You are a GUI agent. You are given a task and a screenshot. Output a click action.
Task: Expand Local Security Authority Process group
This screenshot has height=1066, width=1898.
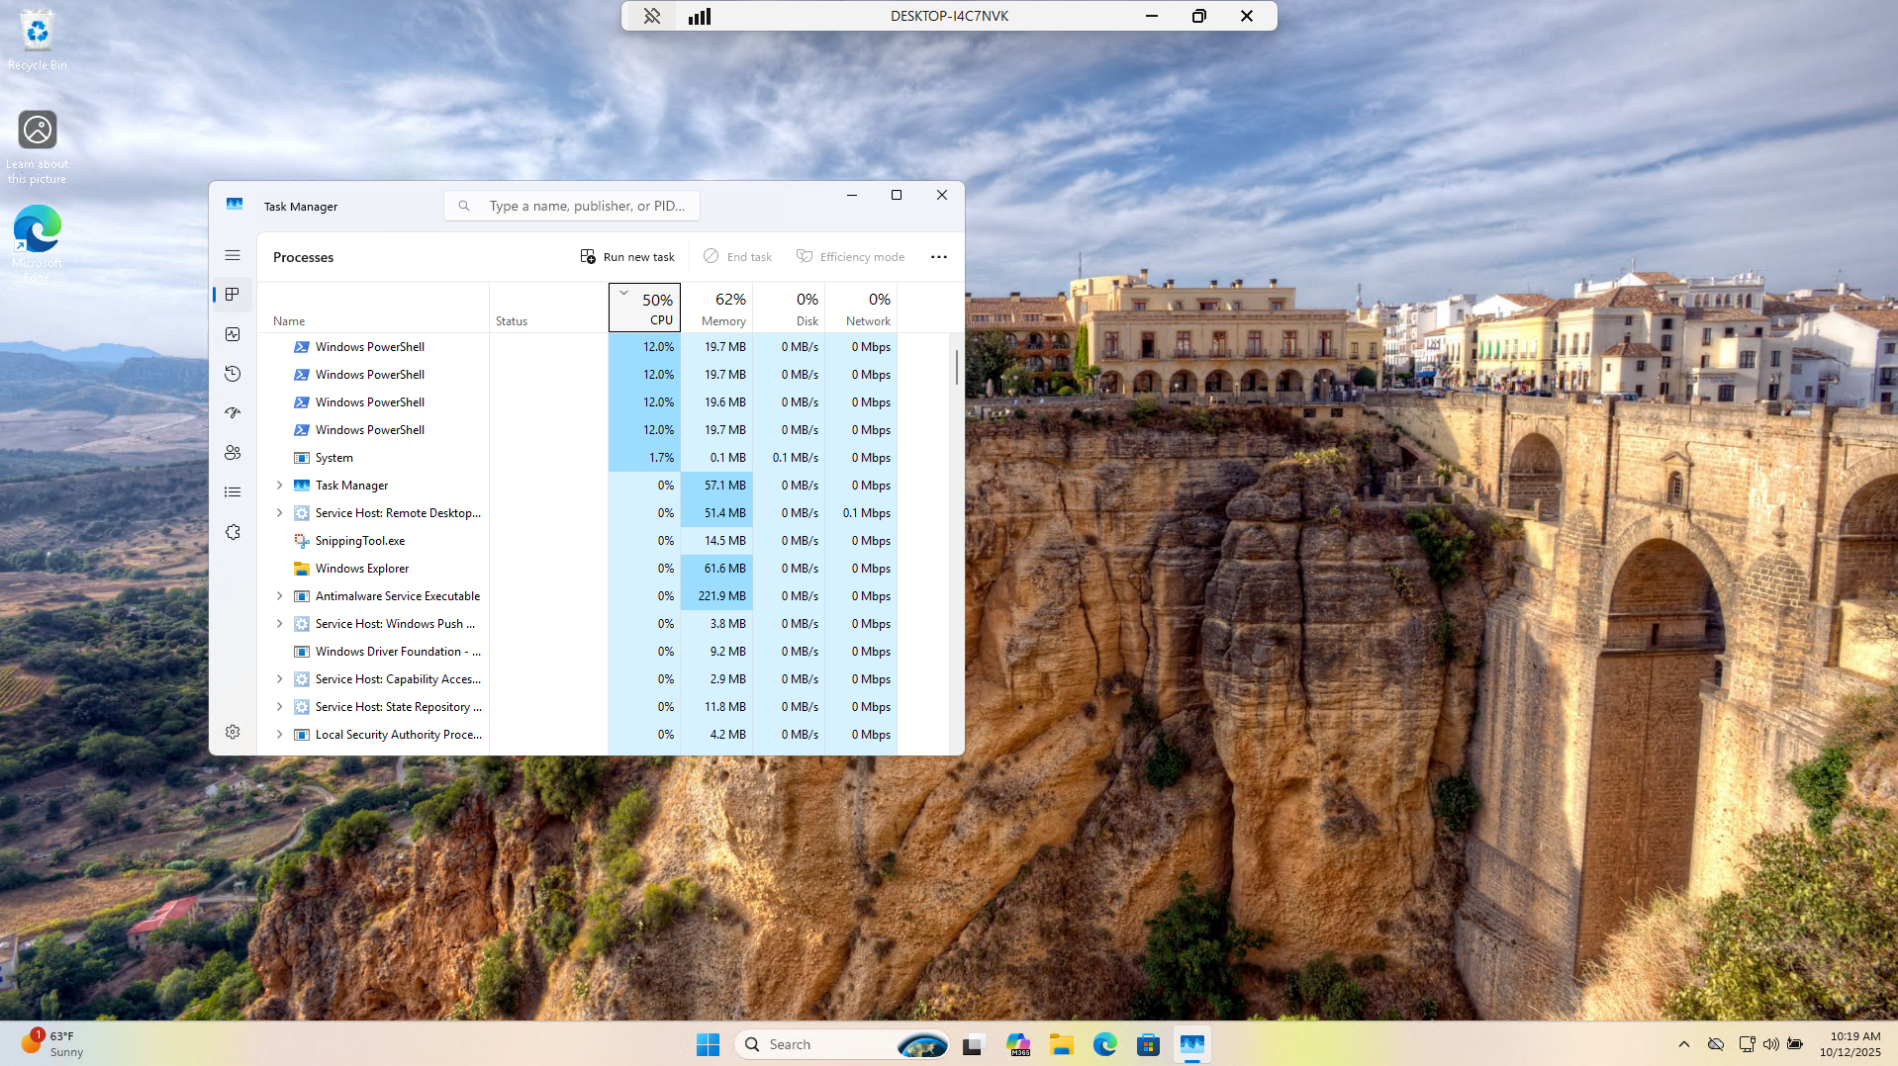coord(279,735)
